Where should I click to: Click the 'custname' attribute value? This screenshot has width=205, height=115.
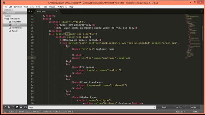click(109, 58)
